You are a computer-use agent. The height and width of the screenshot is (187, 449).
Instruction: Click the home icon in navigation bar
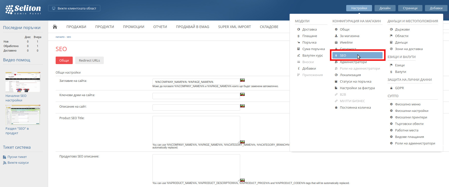[x=55, y=27]
